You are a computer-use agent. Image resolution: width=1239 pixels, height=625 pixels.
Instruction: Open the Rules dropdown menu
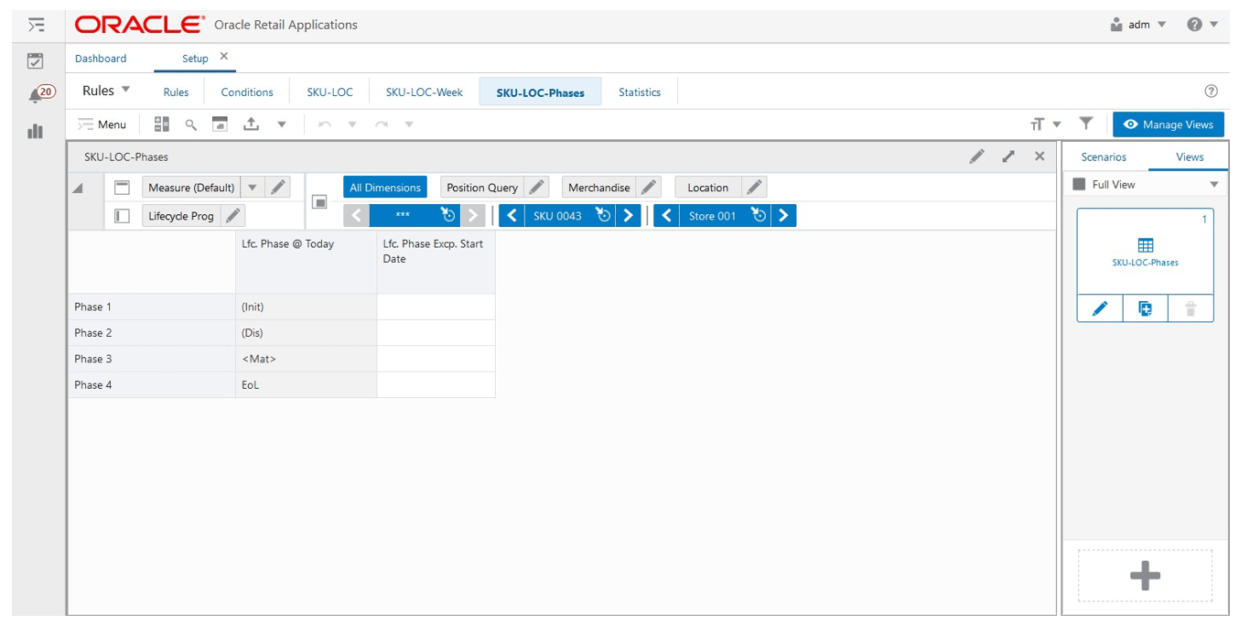coord(105,90)
